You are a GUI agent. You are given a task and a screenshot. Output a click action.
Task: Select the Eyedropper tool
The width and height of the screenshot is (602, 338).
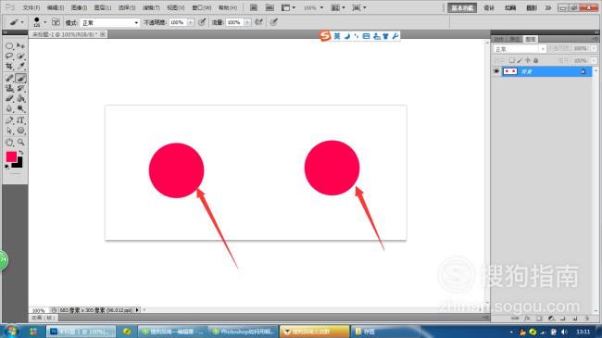pyautogui.click(x=20, y=67)
